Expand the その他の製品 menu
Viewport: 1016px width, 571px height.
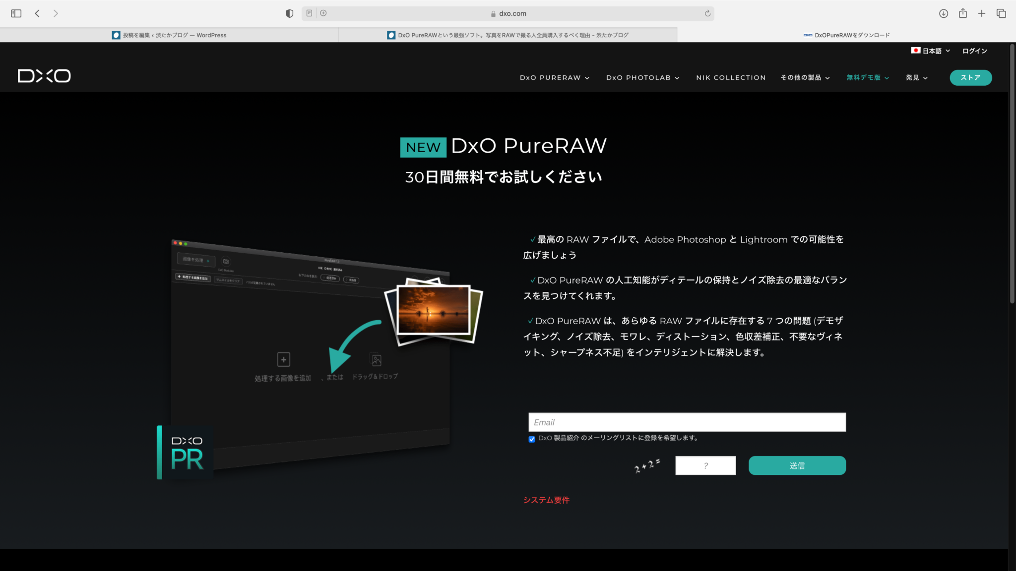(805, 78)
